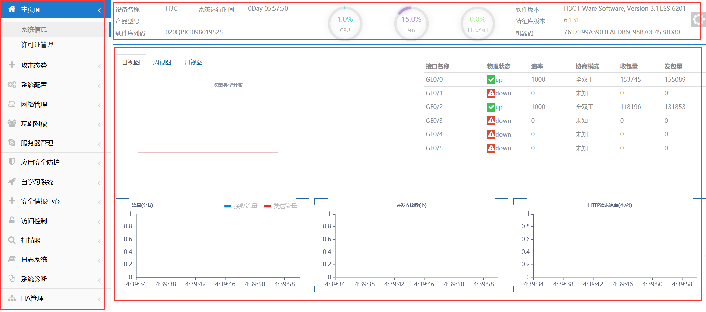The height and width of the screenshot is (312, 706).
Task: Click the stethoscope icon for 系统诊断
Action: [x=12, y=278]
